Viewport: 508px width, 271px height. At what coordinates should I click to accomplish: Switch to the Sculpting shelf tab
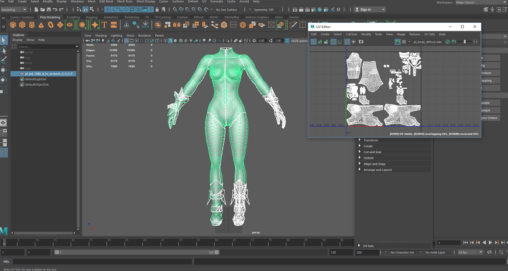tap(73, 17)
